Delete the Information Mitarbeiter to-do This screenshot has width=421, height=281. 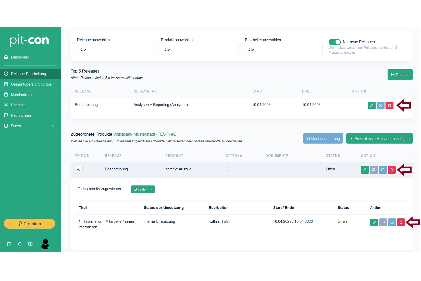click(401, 222)
